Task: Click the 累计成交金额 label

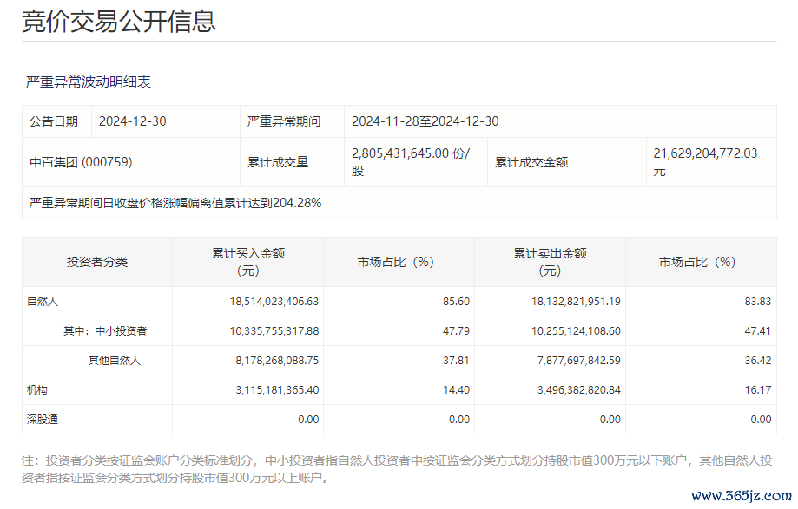Action: pos(531,162)
